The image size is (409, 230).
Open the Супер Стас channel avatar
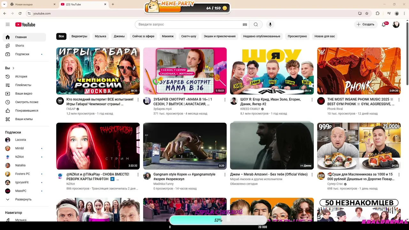(x=321, y=176)
